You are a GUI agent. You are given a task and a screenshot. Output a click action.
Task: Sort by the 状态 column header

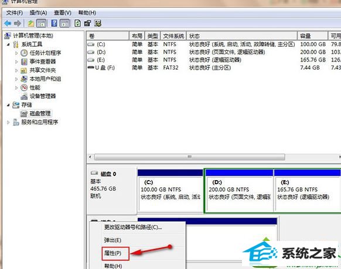point(242,36)
